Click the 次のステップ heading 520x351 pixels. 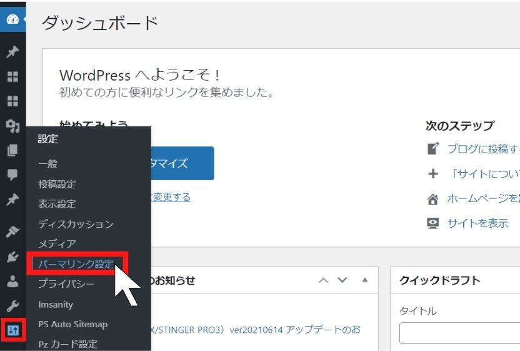point(460,126)
